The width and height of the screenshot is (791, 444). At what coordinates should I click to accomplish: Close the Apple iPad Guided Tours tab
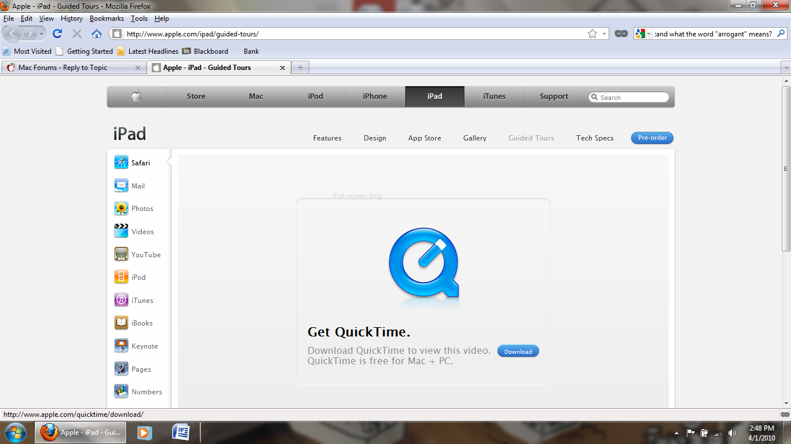283,68
